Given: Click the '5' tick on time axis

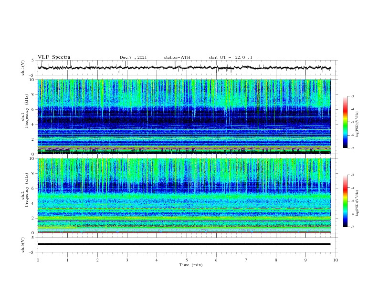Looking at the screenshot, I should click(x=187, y=260).
